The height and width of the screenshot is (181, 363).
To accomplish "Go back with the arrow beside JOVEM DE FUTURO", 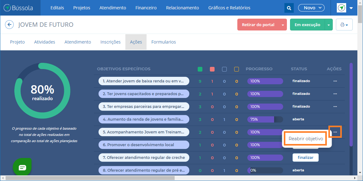I will (9, 25).
